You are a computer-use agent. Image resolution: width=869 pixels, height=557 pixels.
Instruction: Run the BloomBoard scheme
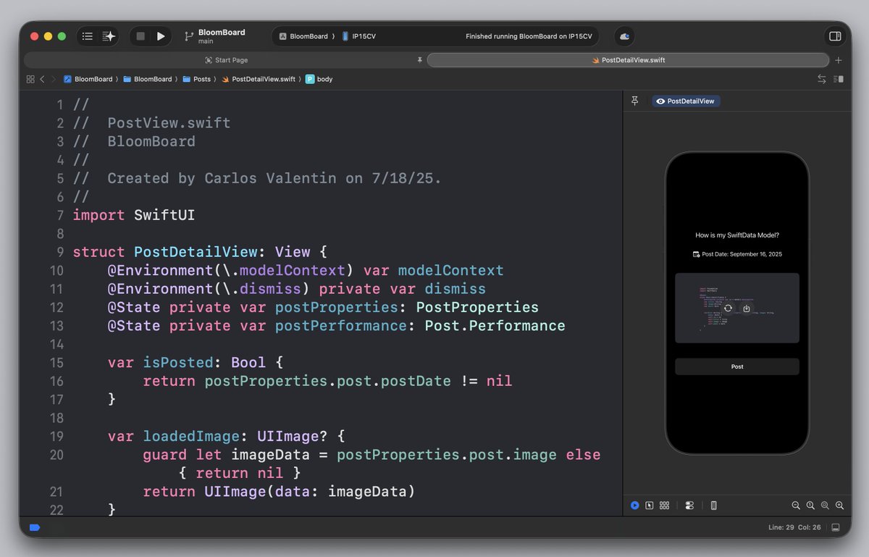pyautogui.click(x=161, y=36)
